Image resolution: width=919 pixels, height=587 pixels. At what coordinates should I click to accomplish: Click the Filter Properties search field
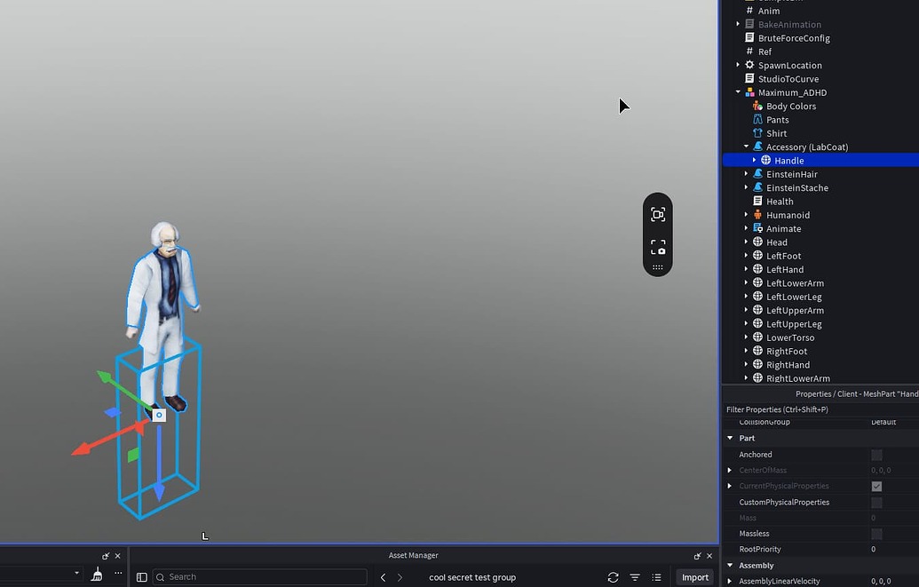coord(820,409)
